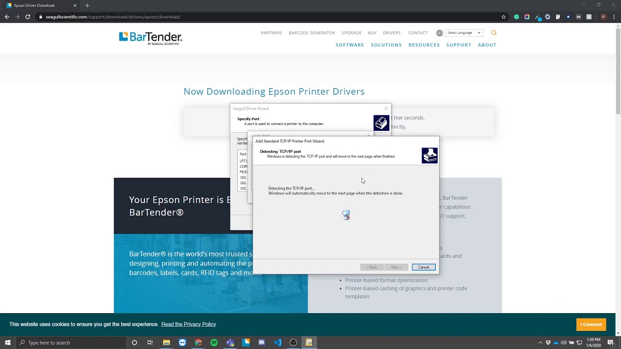Open Microsoft Teams from taskbar
The image size is (621, 349).
[230, 343]
